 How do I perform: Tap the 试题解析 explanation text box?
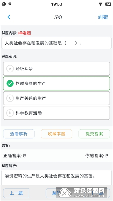point(56,178)
